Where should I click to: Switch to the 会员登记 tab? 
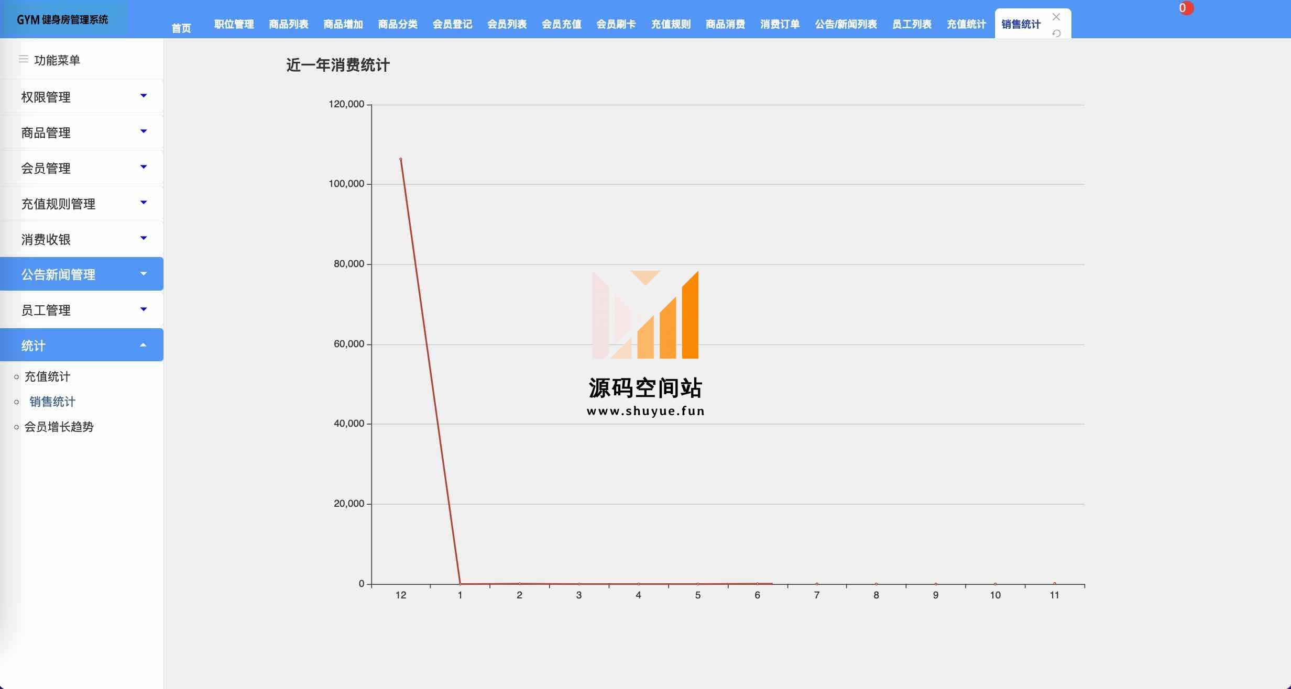(452, 24)
